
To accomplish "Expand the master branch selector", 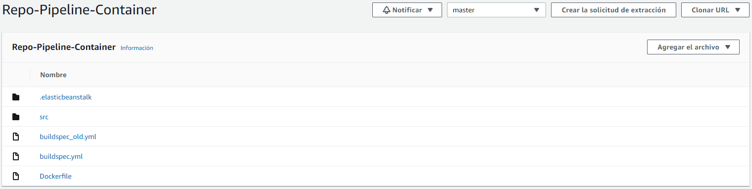I will click(x=496, y=10).
